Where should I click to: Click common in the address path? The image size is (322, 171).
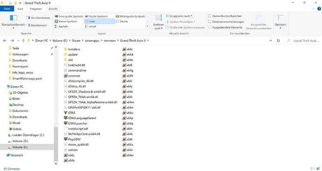(x=110, y=41)
